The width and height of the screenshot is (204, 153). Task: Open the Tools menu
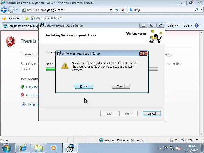coord(187,25)
